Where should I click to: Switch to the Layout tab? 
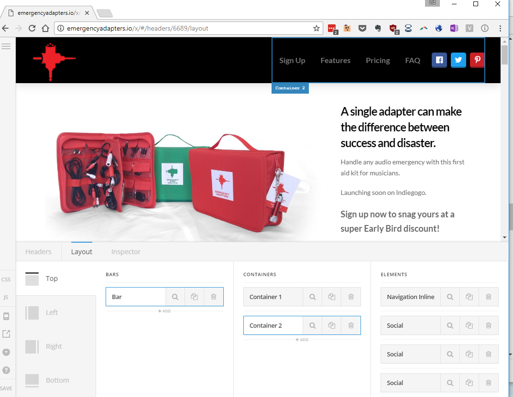click(81, 252)
